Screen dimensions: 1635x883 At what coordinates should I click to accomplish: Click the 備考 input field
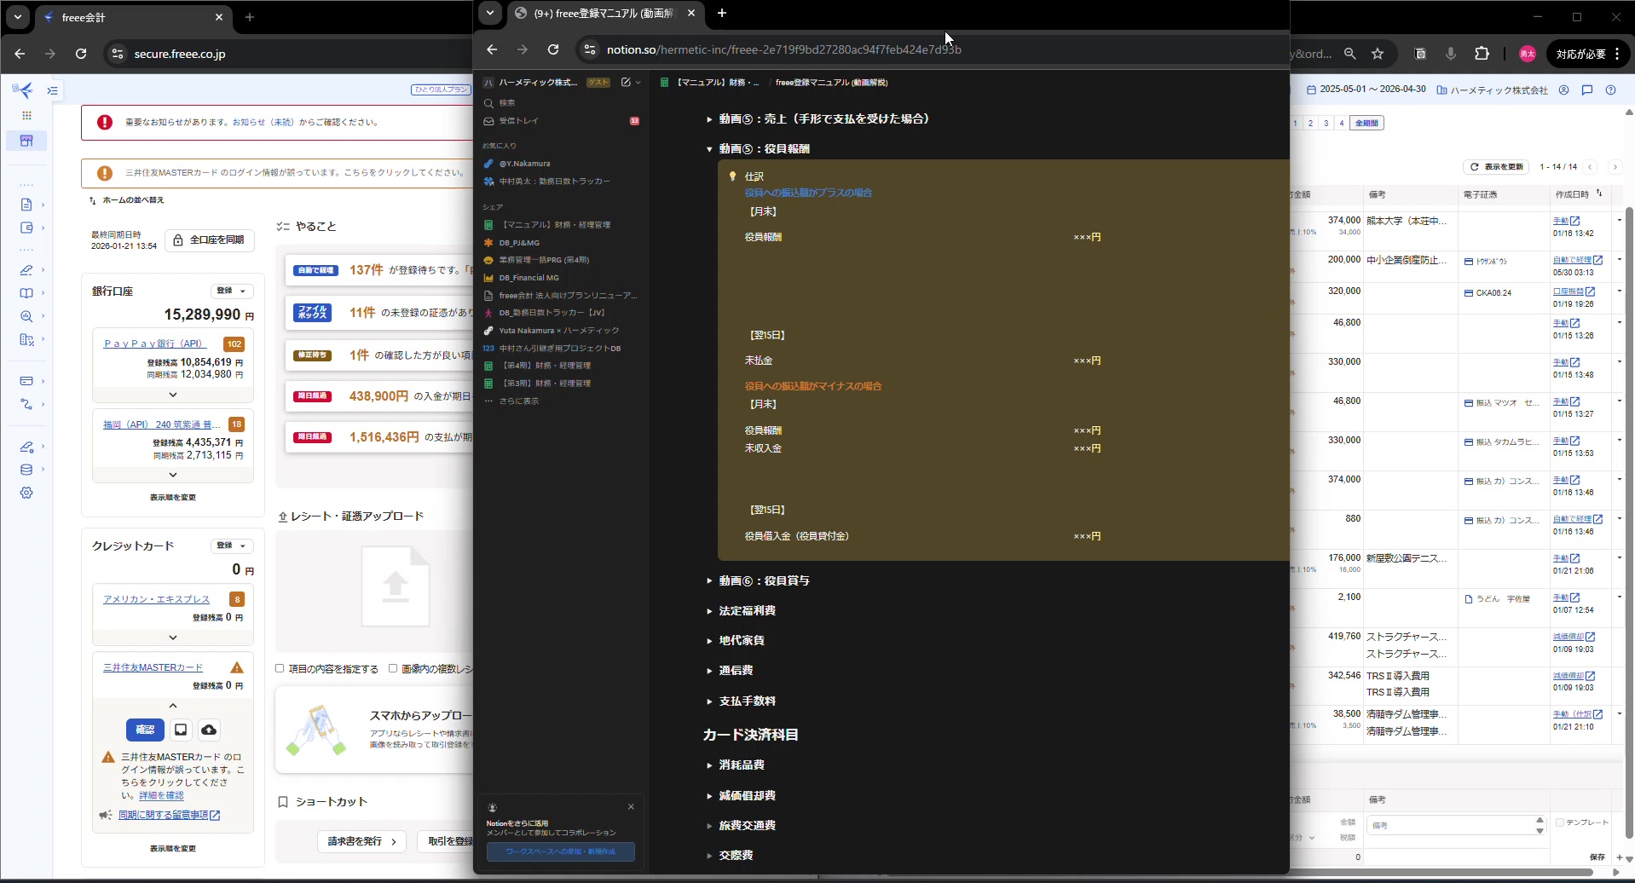1449,825
